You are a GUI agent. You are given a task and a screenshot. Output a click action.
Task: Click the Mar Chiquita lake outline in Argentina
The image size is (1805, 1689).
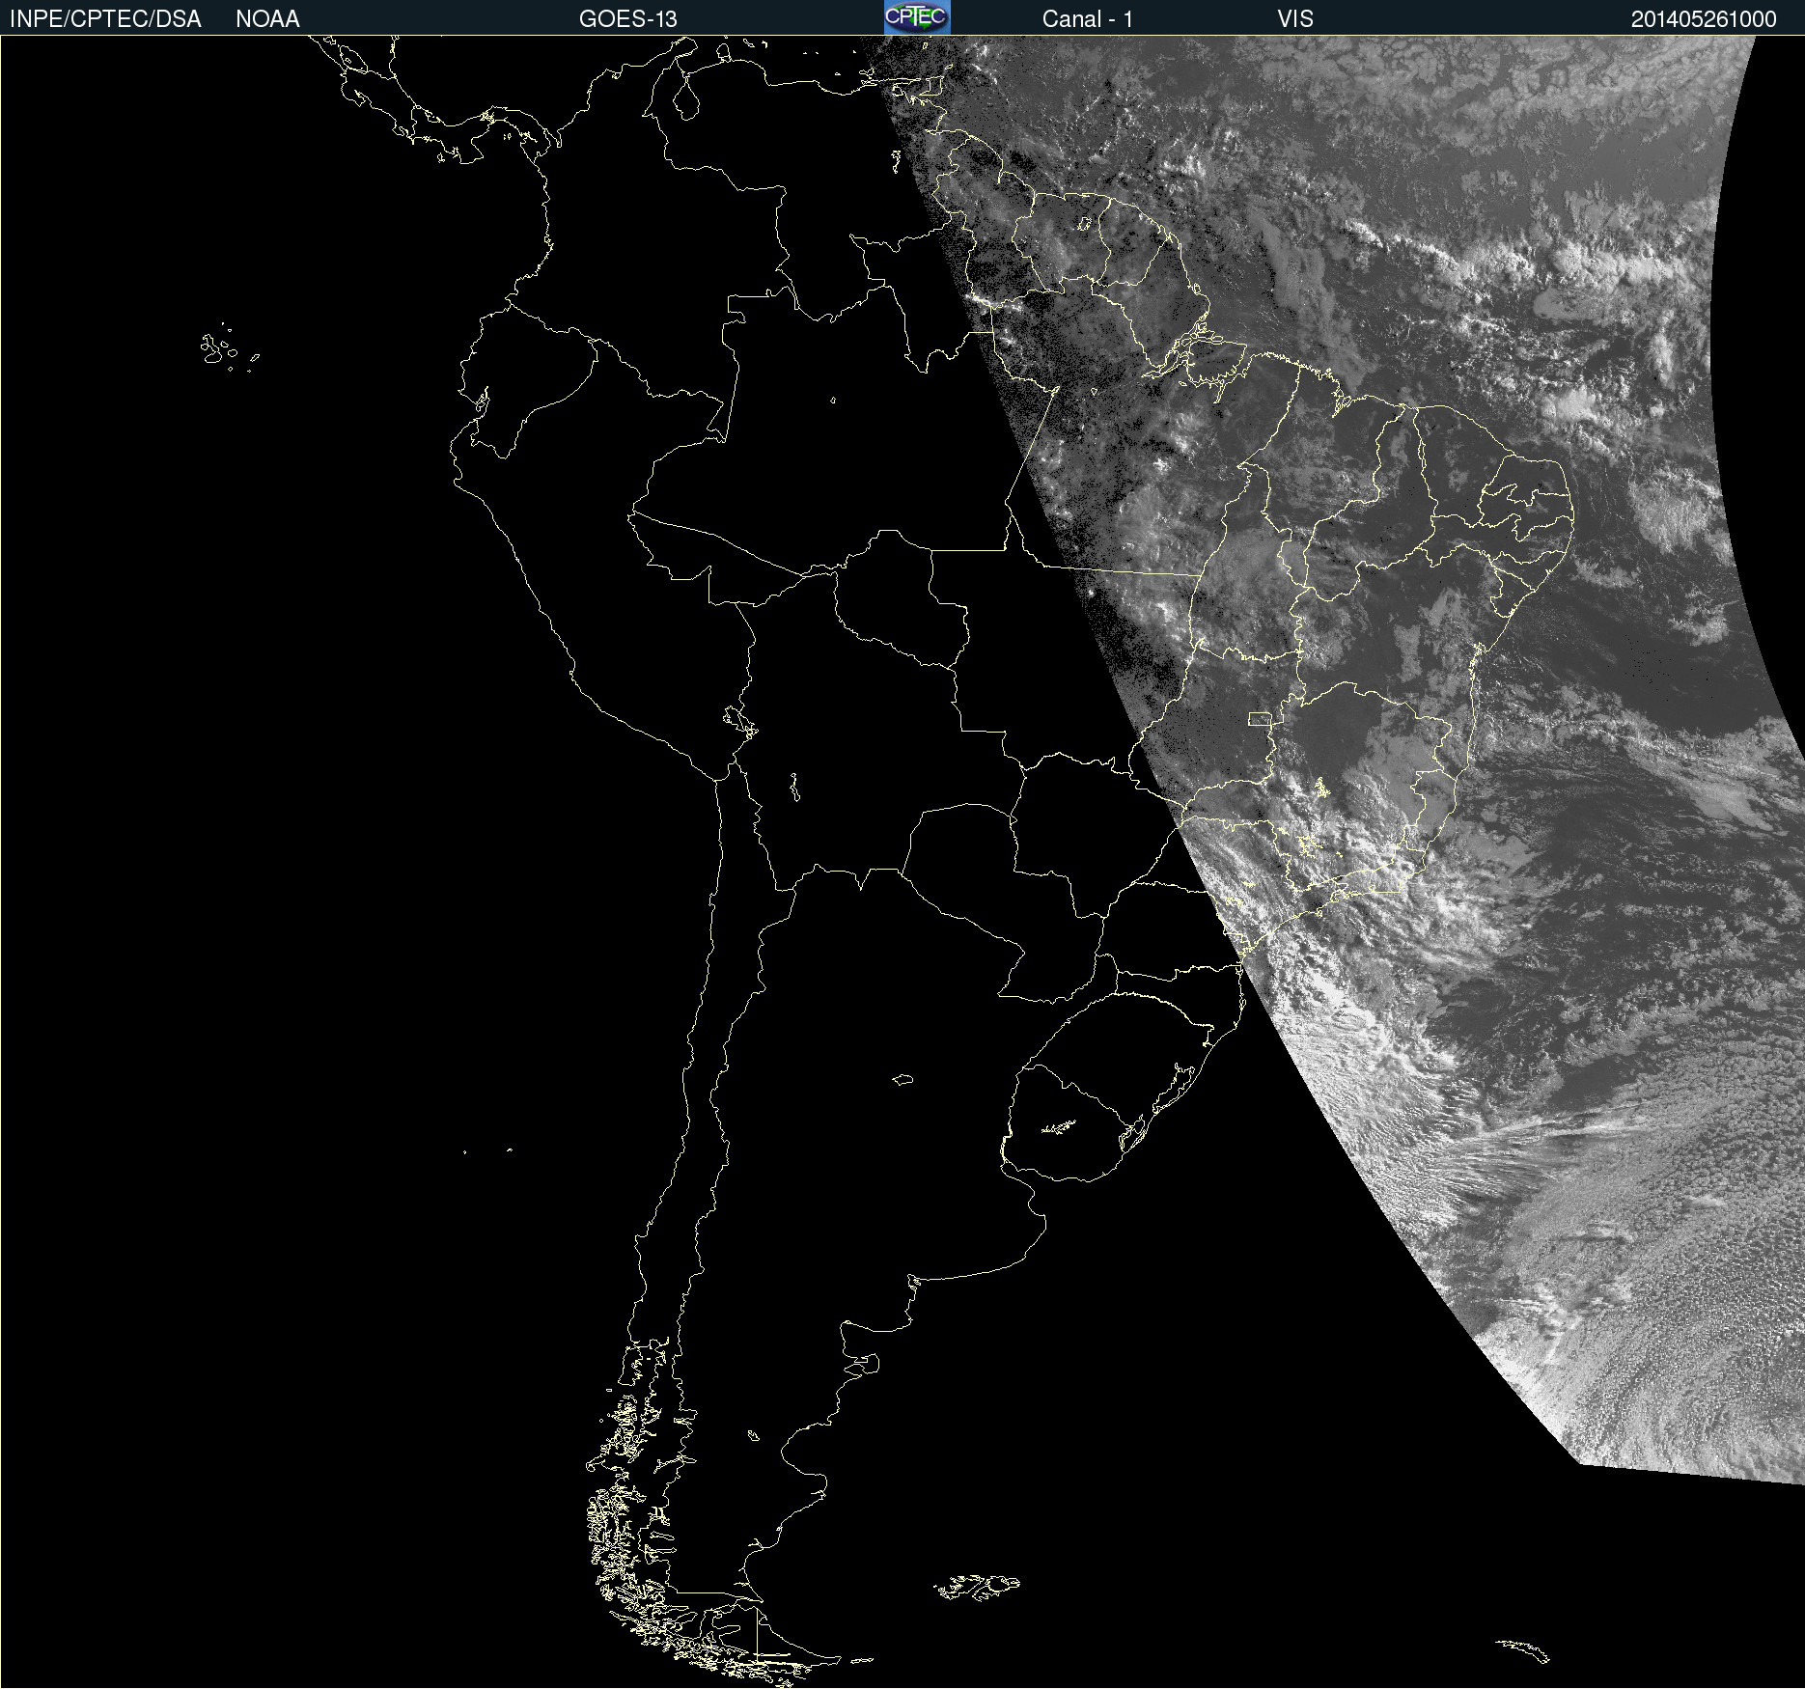coord(902,1079)
